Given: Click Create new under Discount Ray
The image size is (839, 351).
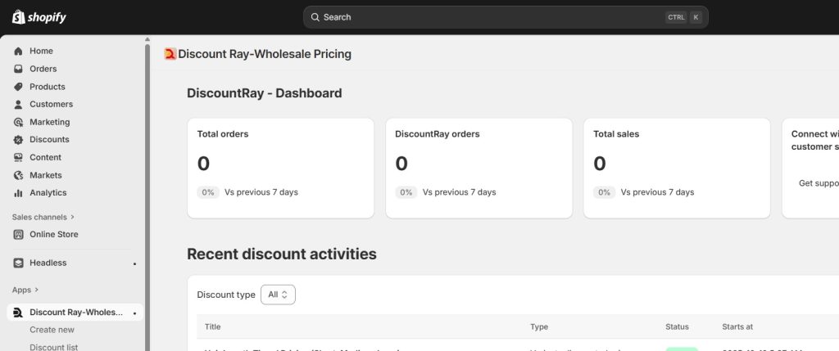Looking at the screenshot, I should tap(52, 331).
